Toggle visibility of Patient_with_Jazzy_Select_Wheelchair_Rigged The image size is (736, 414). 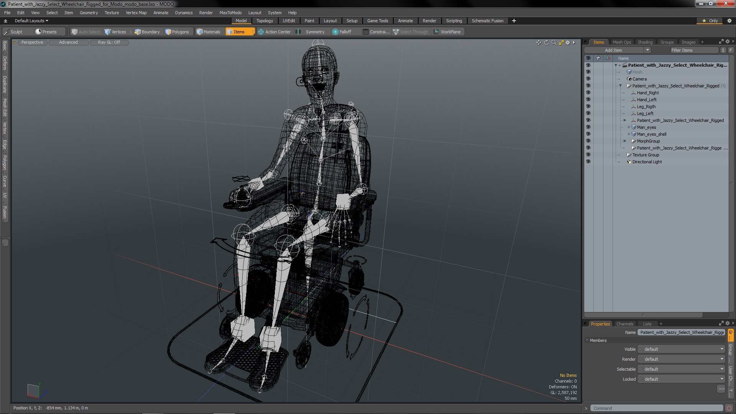coord(588,85)
